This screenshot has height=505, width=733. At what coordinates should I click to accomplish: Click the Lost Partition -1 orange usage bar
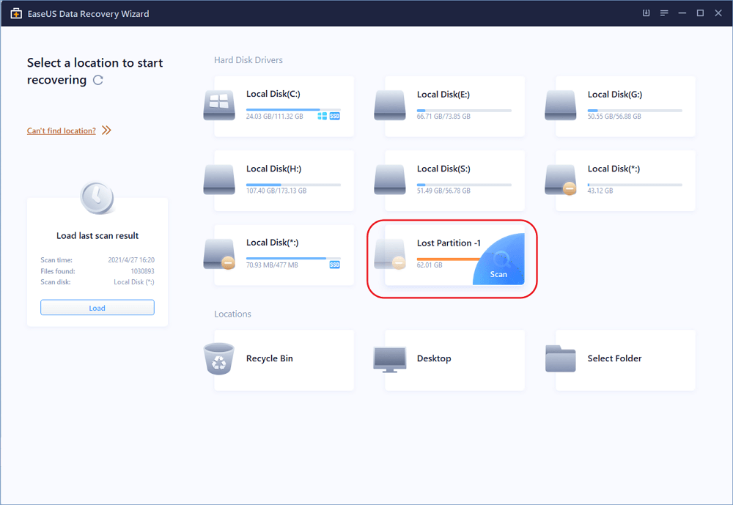tap(449, 259)
